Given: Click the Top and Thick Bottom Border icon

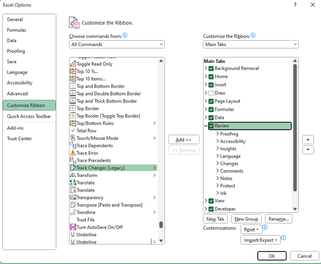Looking at the screenshot, I should pos(73,101).
